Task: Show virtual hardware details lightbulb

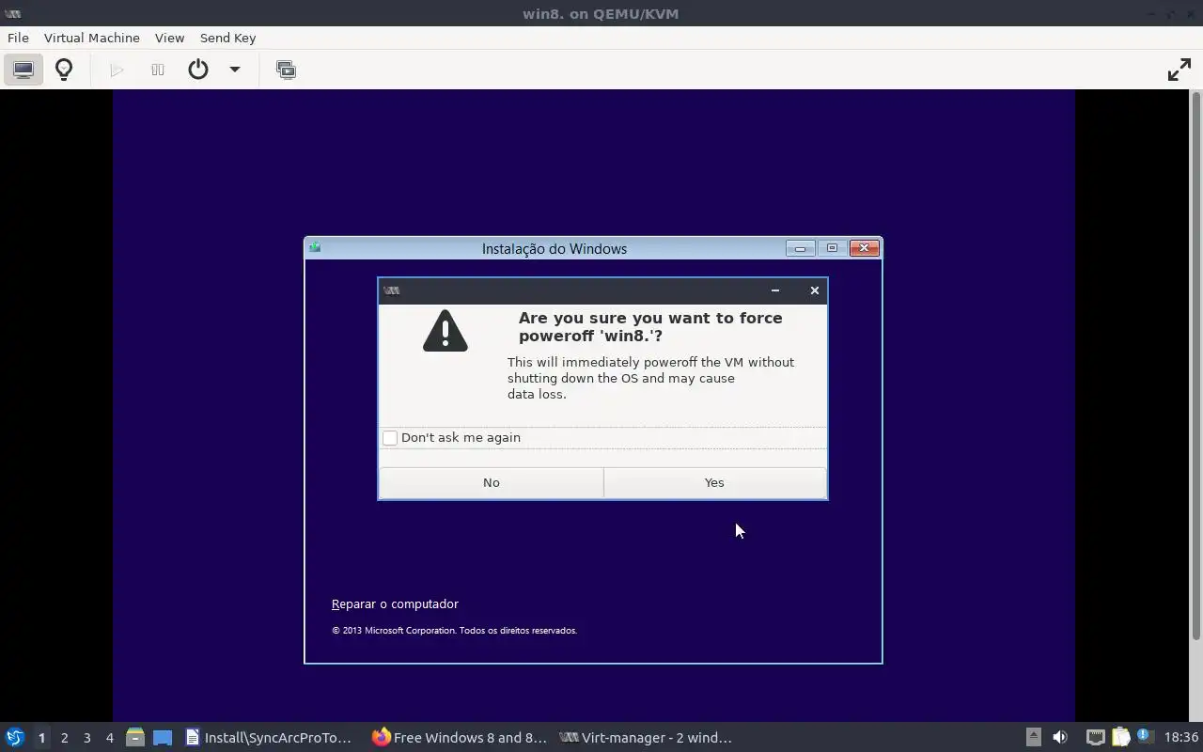Action: [x=64, y=70]
